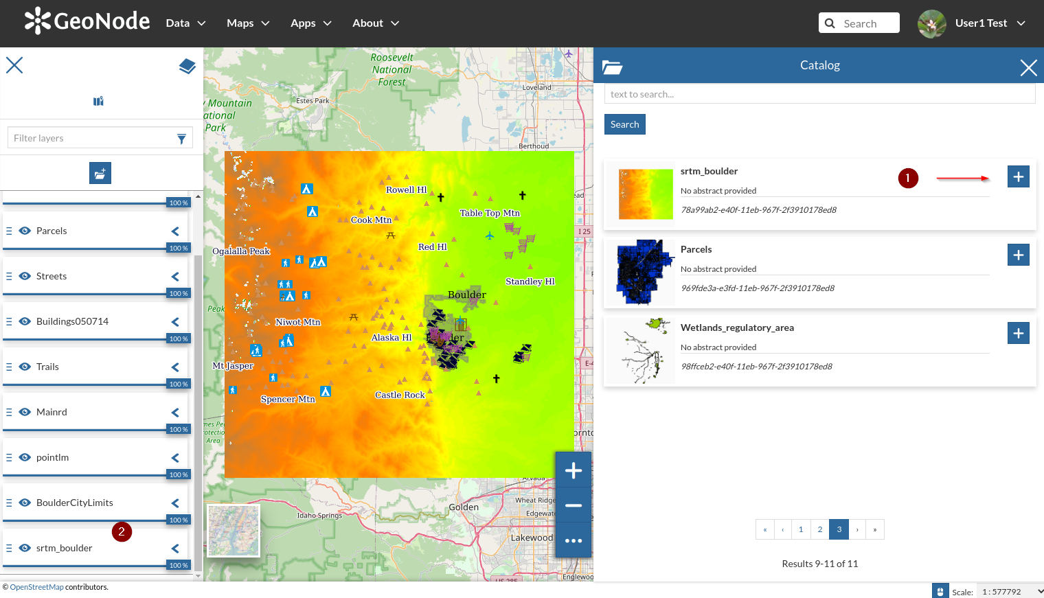Hide the pointlm layer
This screenshot has height=598, width=1044.
click(x=25, y=457)
